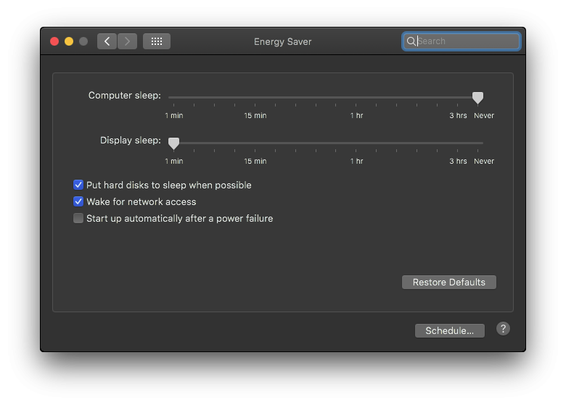Viewport: 566px width, 405px height.
Task: Click the Restore Defaults button
Action: click(x=449, y=282)
